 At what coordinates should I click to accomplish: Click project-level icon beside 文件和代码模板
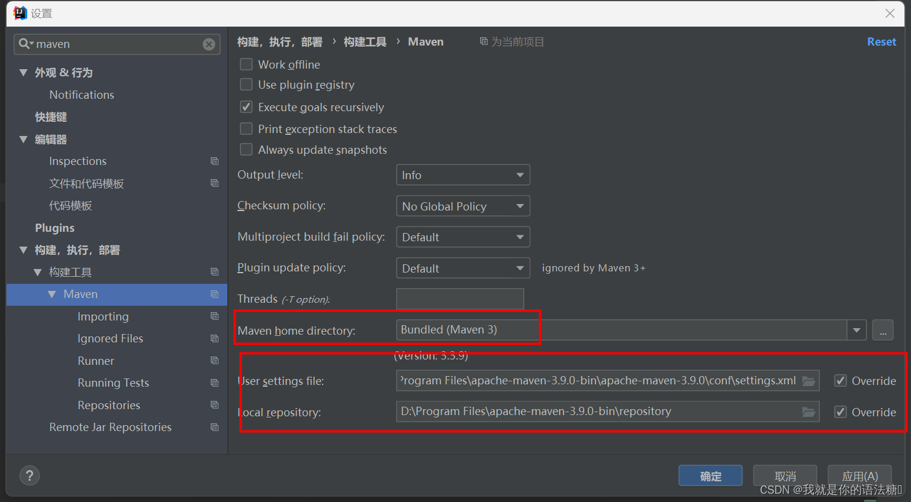(214, 183)
